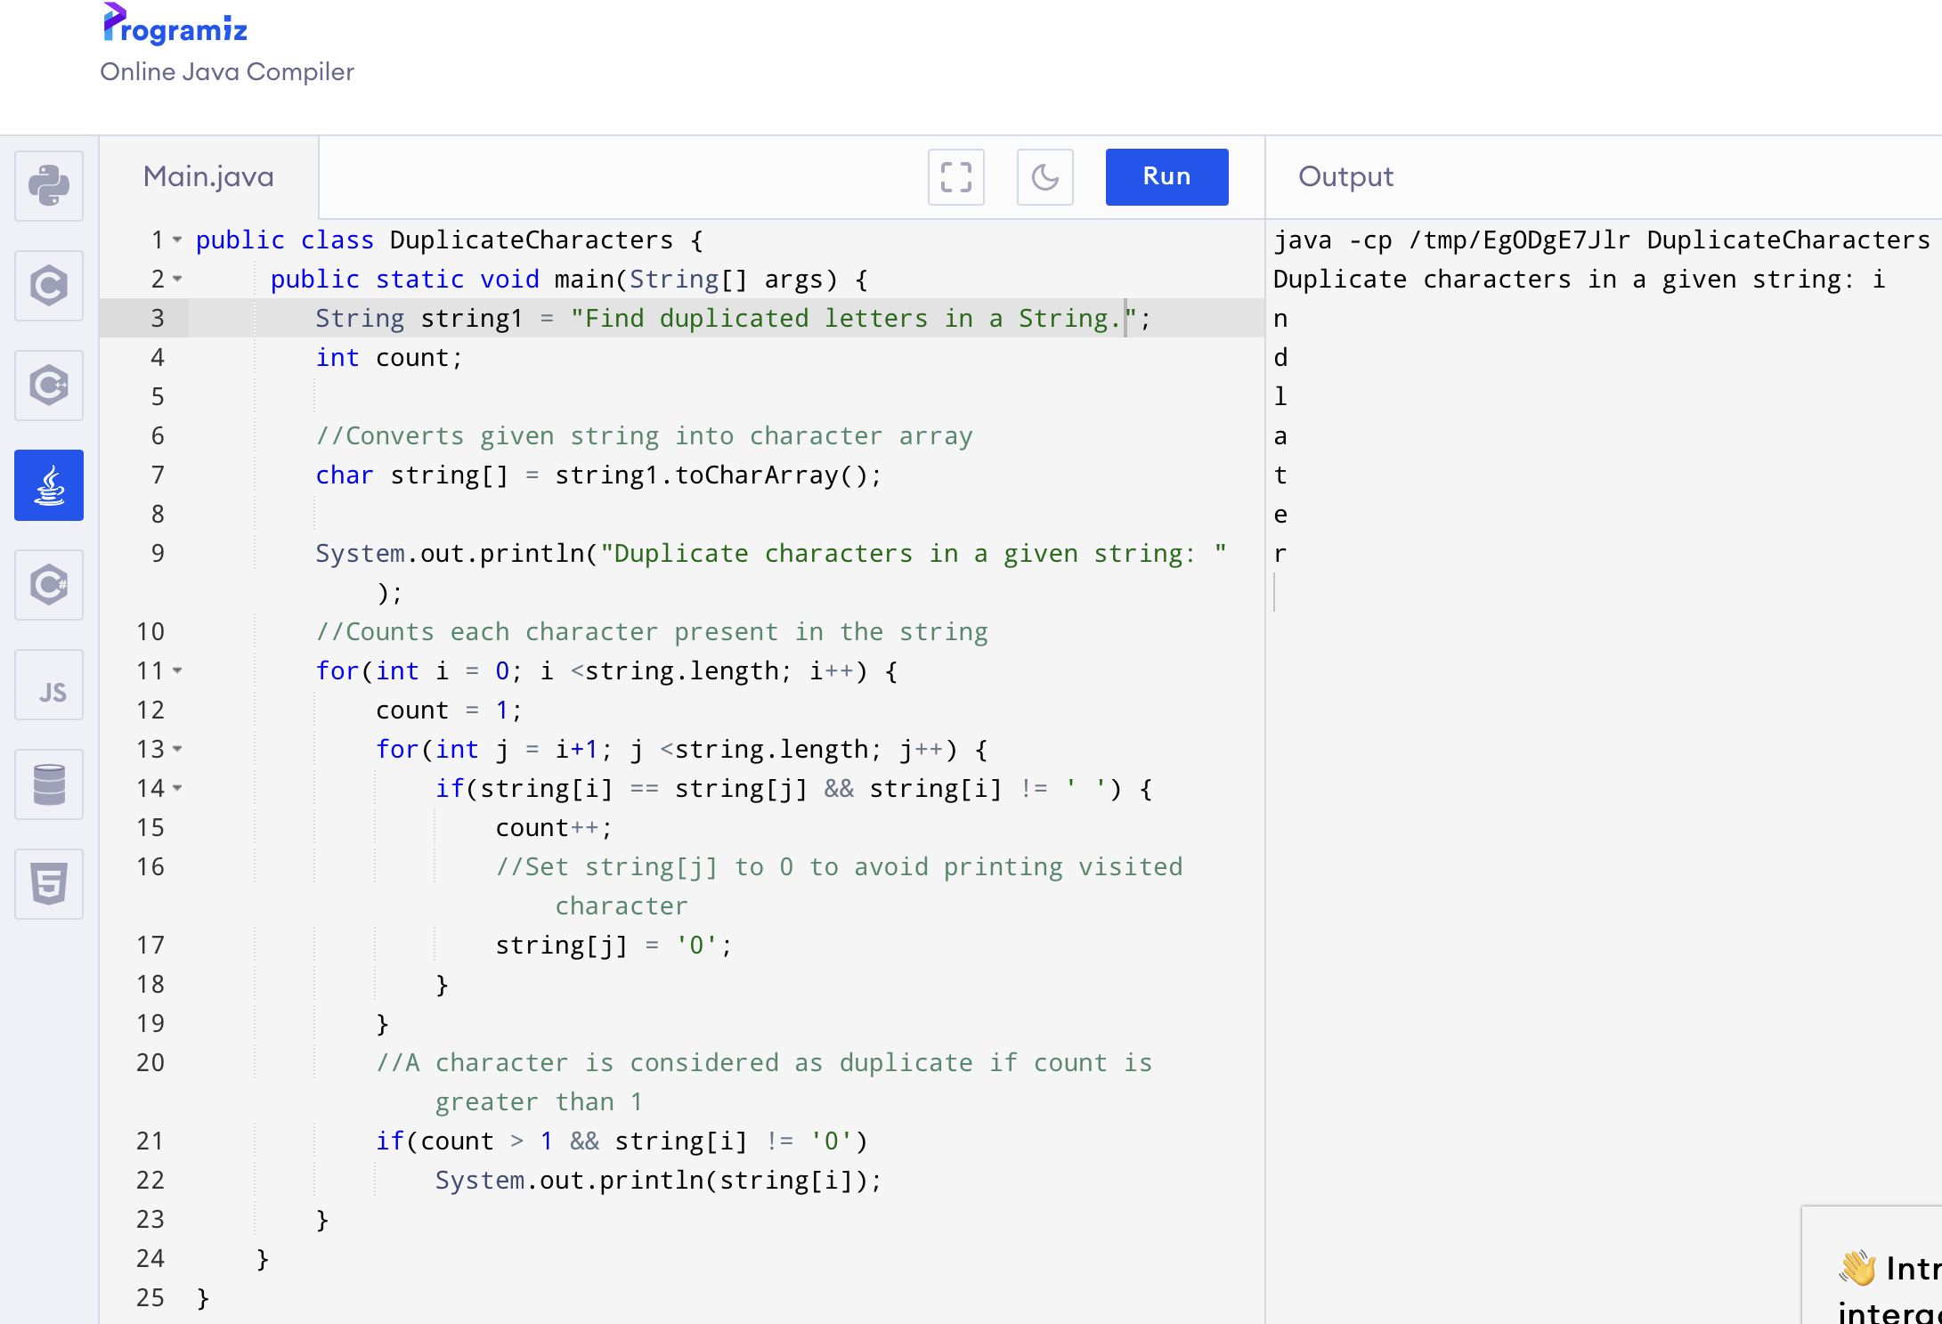This screenshot has width=1942, height=1324.
Task: Toggle fullscreen editor mode
Action: click(955, 177)
